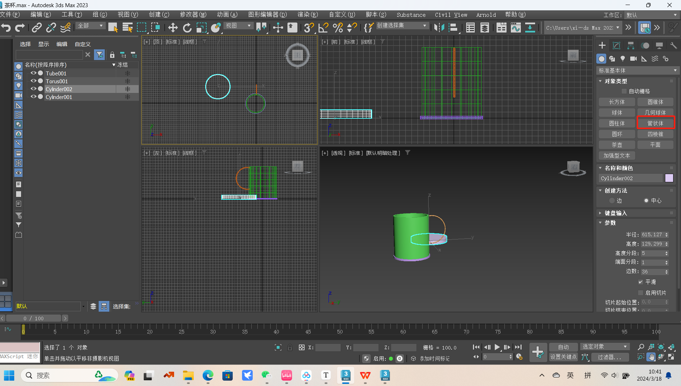Image resolution: width=681 pixels, height=386 pixels.
Task: Open the 全部 selection filter dropdown
Action: coord(90,26)
